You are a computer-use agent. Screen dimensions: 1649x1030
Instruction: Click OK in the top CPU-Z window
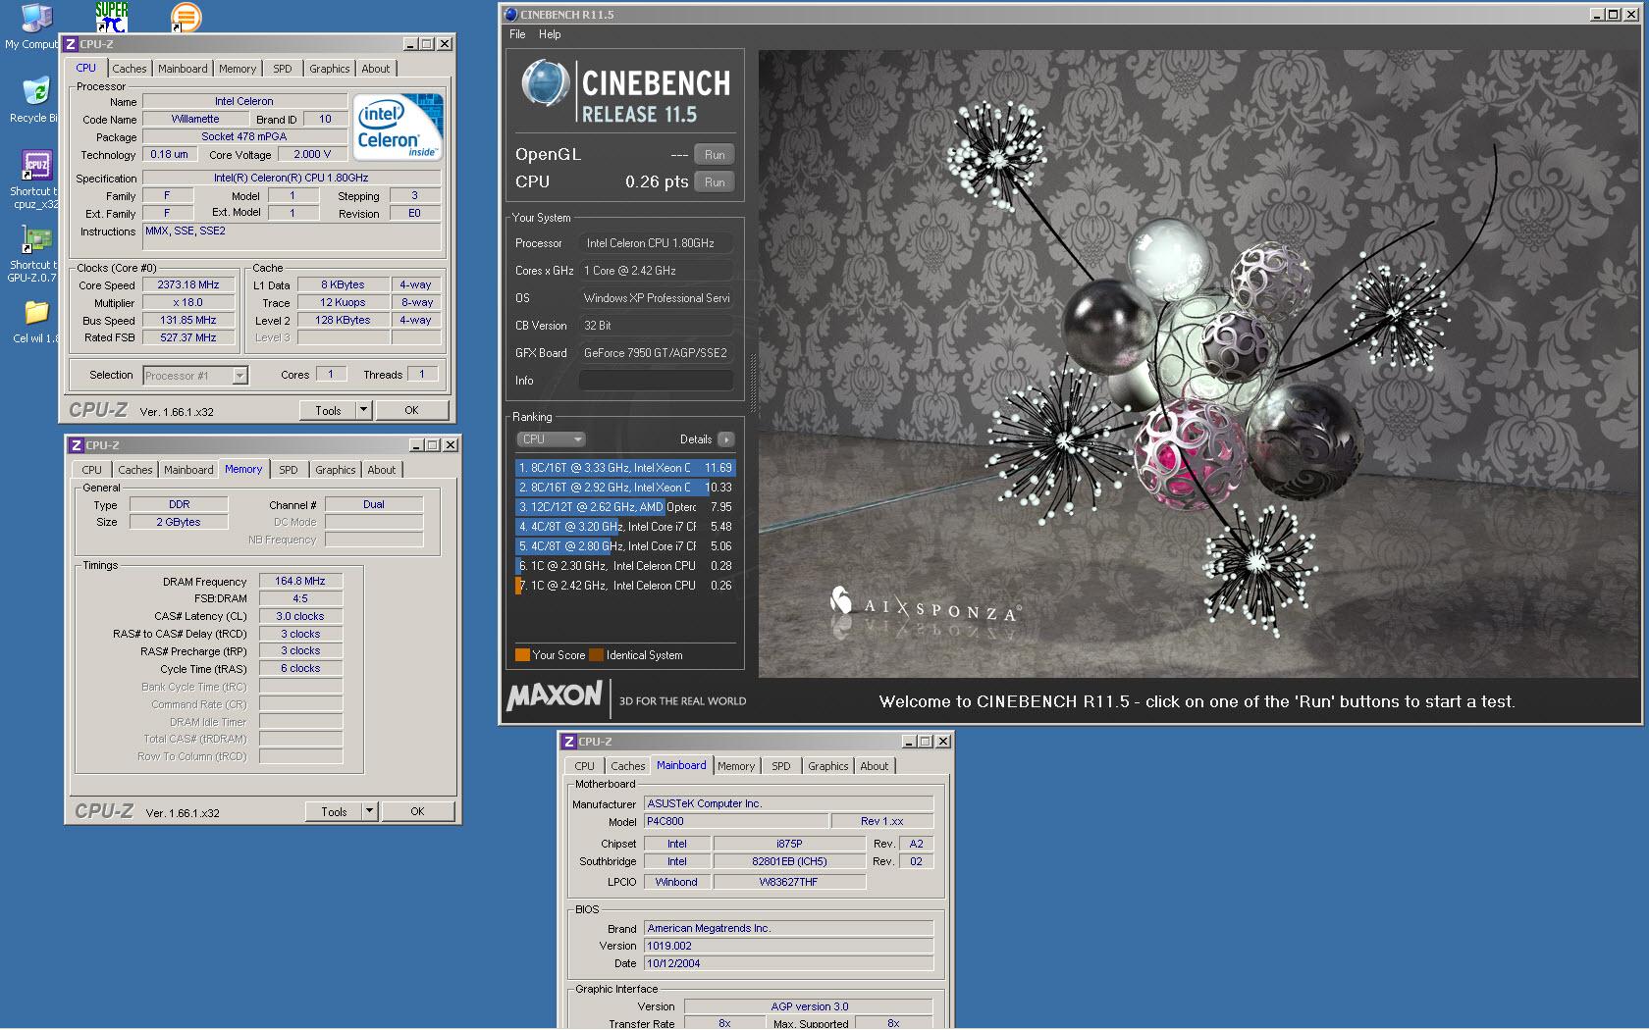click(x=411, y=410)
